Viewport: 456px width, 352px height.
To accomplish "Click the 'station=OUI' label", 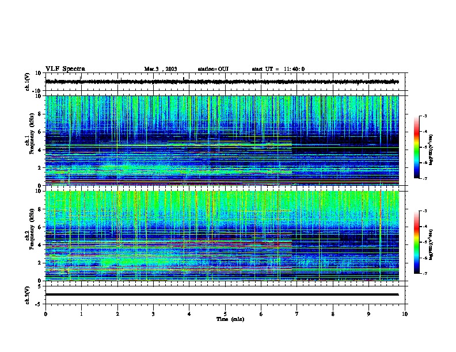I will [x=213, y=69].
